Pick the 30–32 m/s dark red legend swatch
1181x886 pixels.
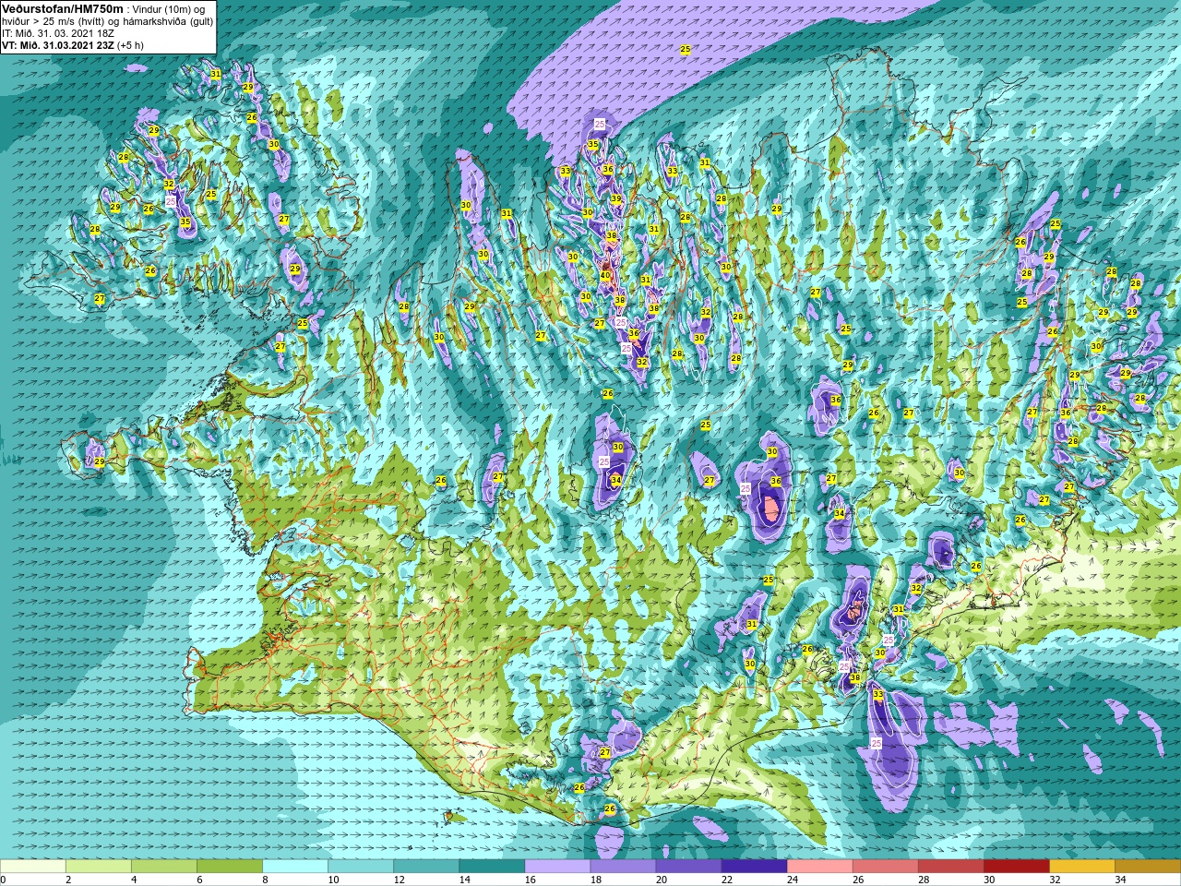click(1016, 867)
